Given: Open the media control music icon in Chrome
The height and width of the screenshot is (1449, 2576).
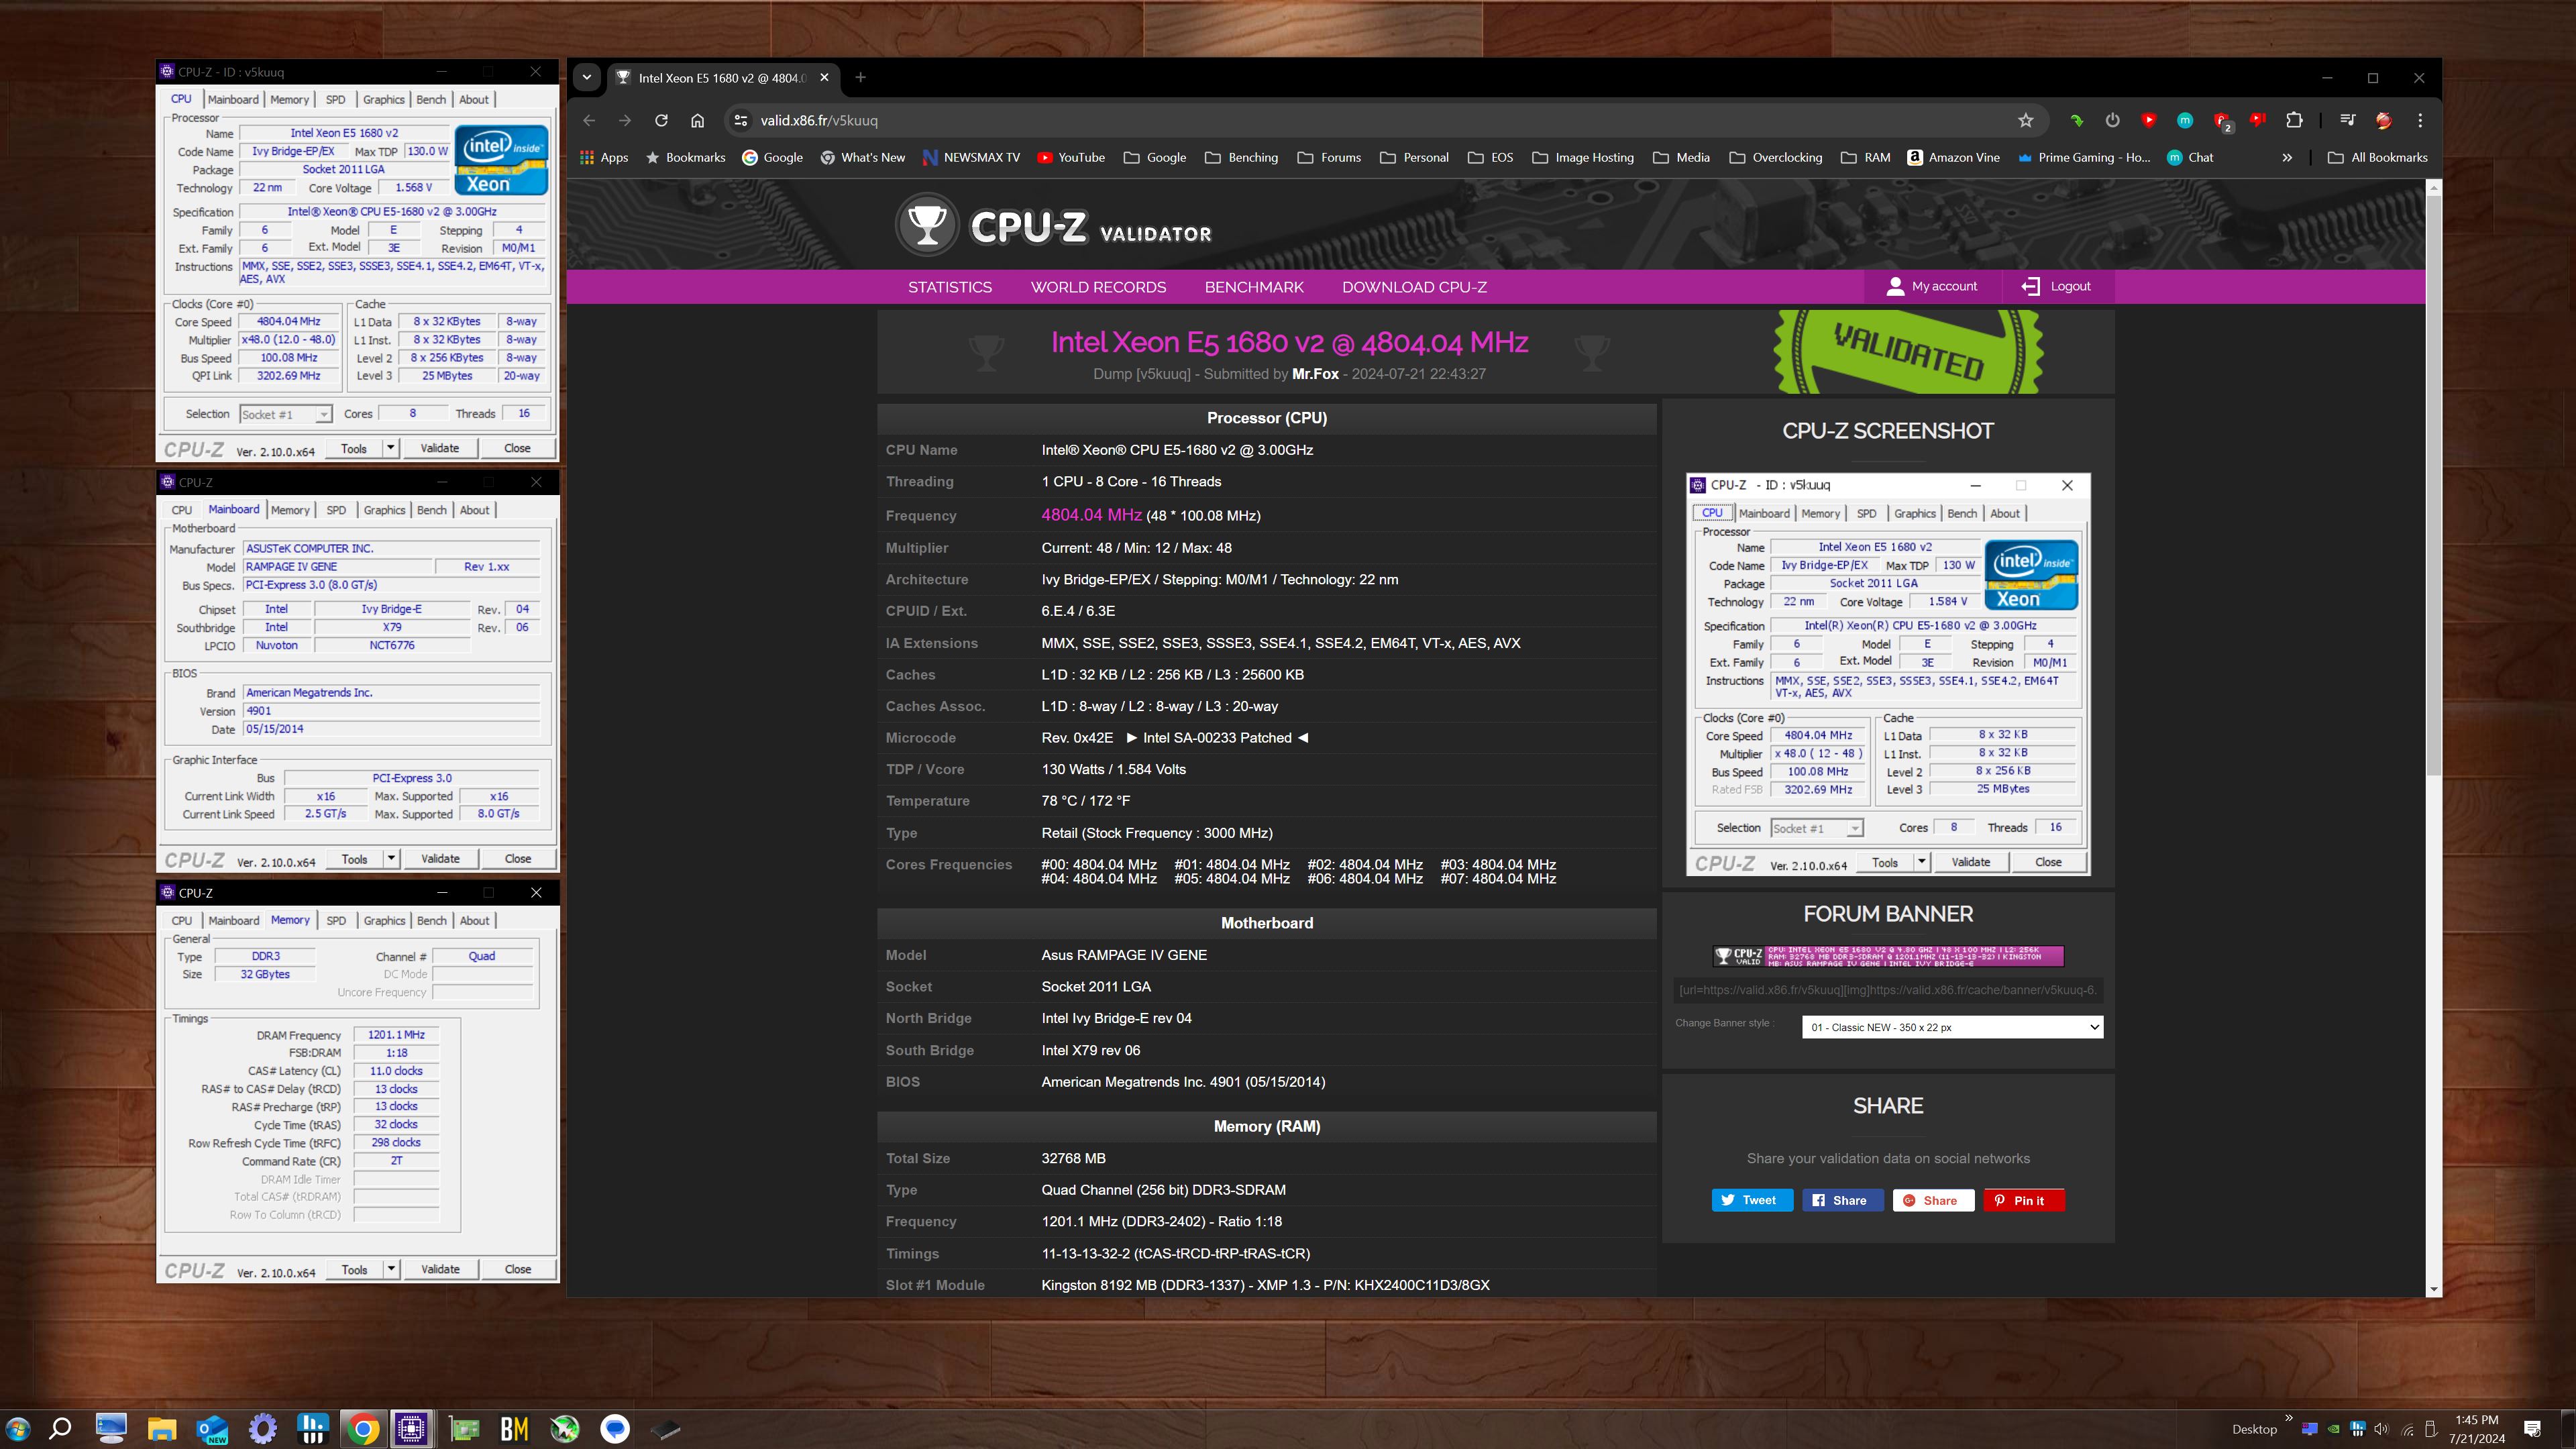Looking at the screenshot, I should tap(2347, 120).
